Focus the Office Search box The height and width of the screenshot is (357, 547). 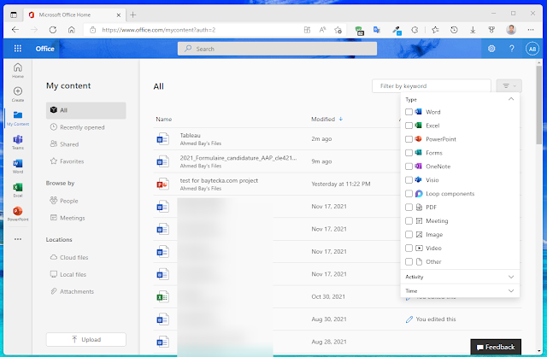click(277, 49)
